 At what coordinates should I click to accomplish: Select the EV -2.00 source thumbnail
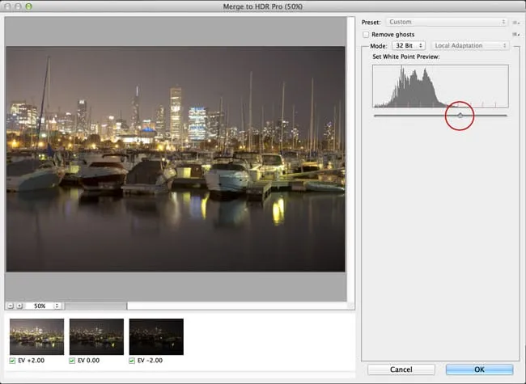coord(156,336)
